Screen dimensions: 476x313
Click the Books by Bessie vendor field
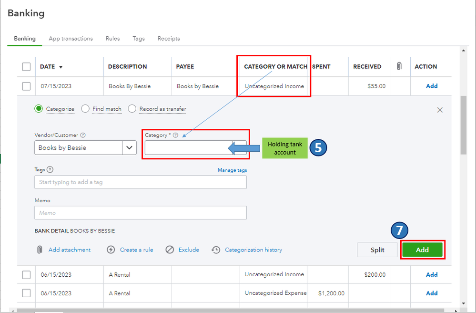(x=78, y=148)
